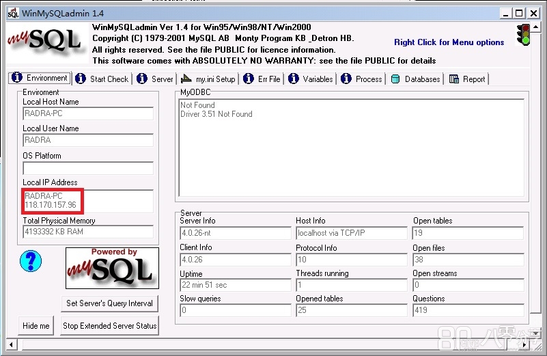This screenshot has height=356, width=547.
Task: Click the Threads running field
Action: coord(352,285)
